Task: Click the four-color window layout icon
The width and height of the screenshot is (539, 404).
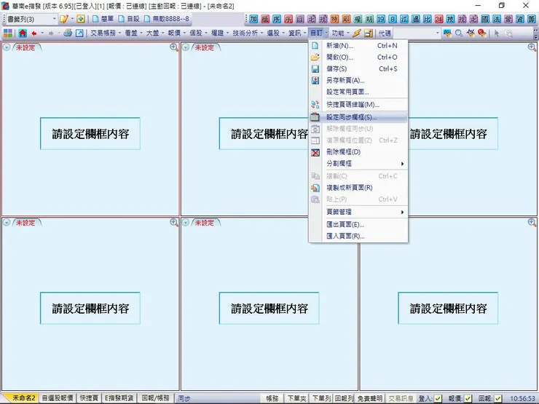Action: [7, 33]
